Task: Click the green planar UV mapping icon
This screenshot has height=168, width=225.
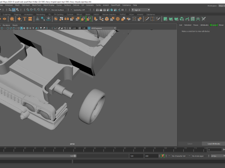Action: click(x=165, y=19)
